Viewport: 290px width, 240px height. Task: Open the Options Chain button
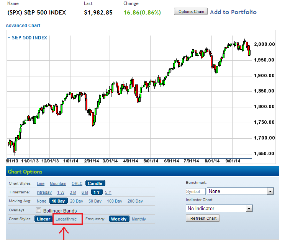coord(191,11)
